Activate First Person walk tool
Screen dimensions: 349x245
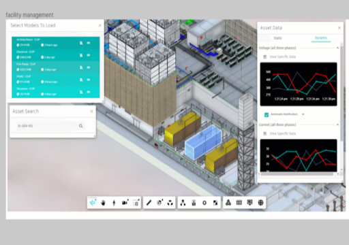(114, 203)
